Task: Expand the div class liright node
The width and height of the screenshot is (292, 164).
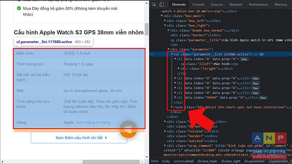Action: (x=179, y=69)
